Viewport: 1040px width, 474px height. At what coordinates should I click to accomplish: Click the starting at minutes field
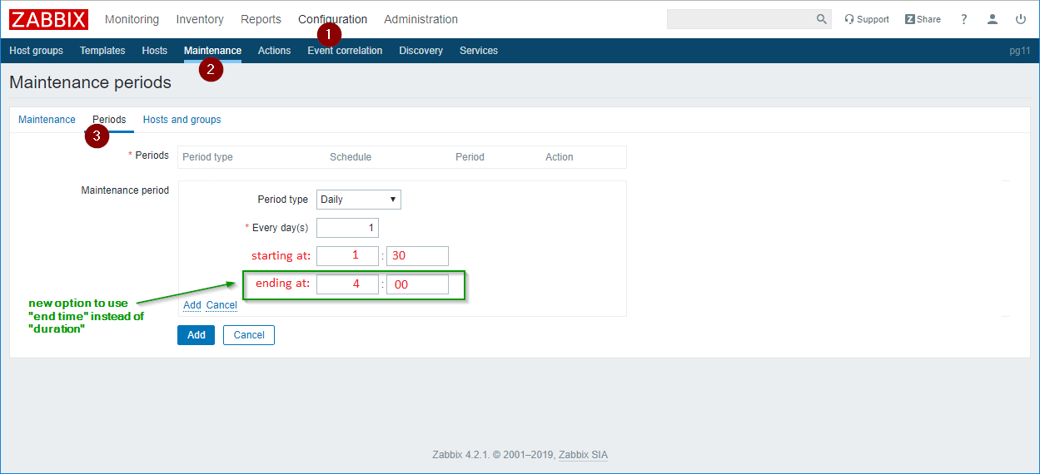[417, 256]
